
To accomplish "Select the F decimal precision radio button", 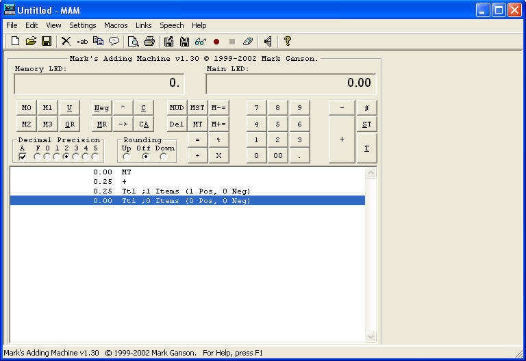I will (37, 157).
